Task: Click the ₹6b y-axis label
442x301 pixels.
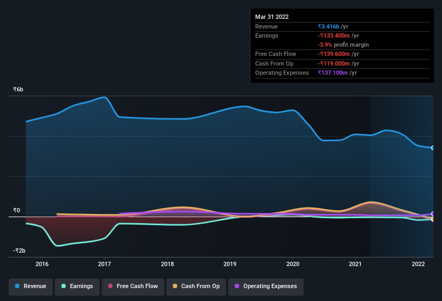Action: 18,89
